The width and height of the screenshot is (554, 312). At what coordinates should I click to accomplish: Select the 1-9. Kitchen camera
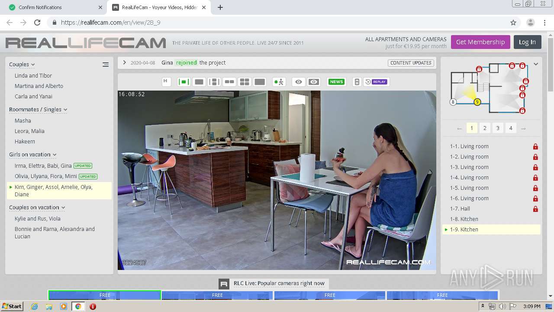coord(491,230)
